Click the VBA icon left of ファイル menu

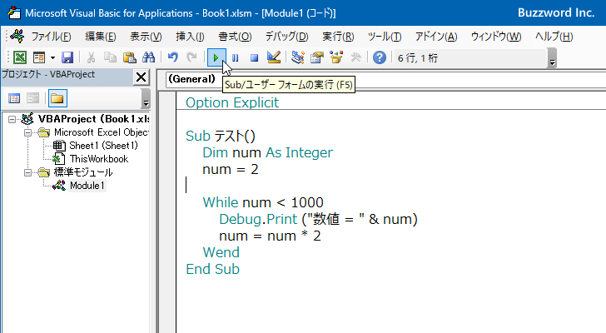click(17, 37)
